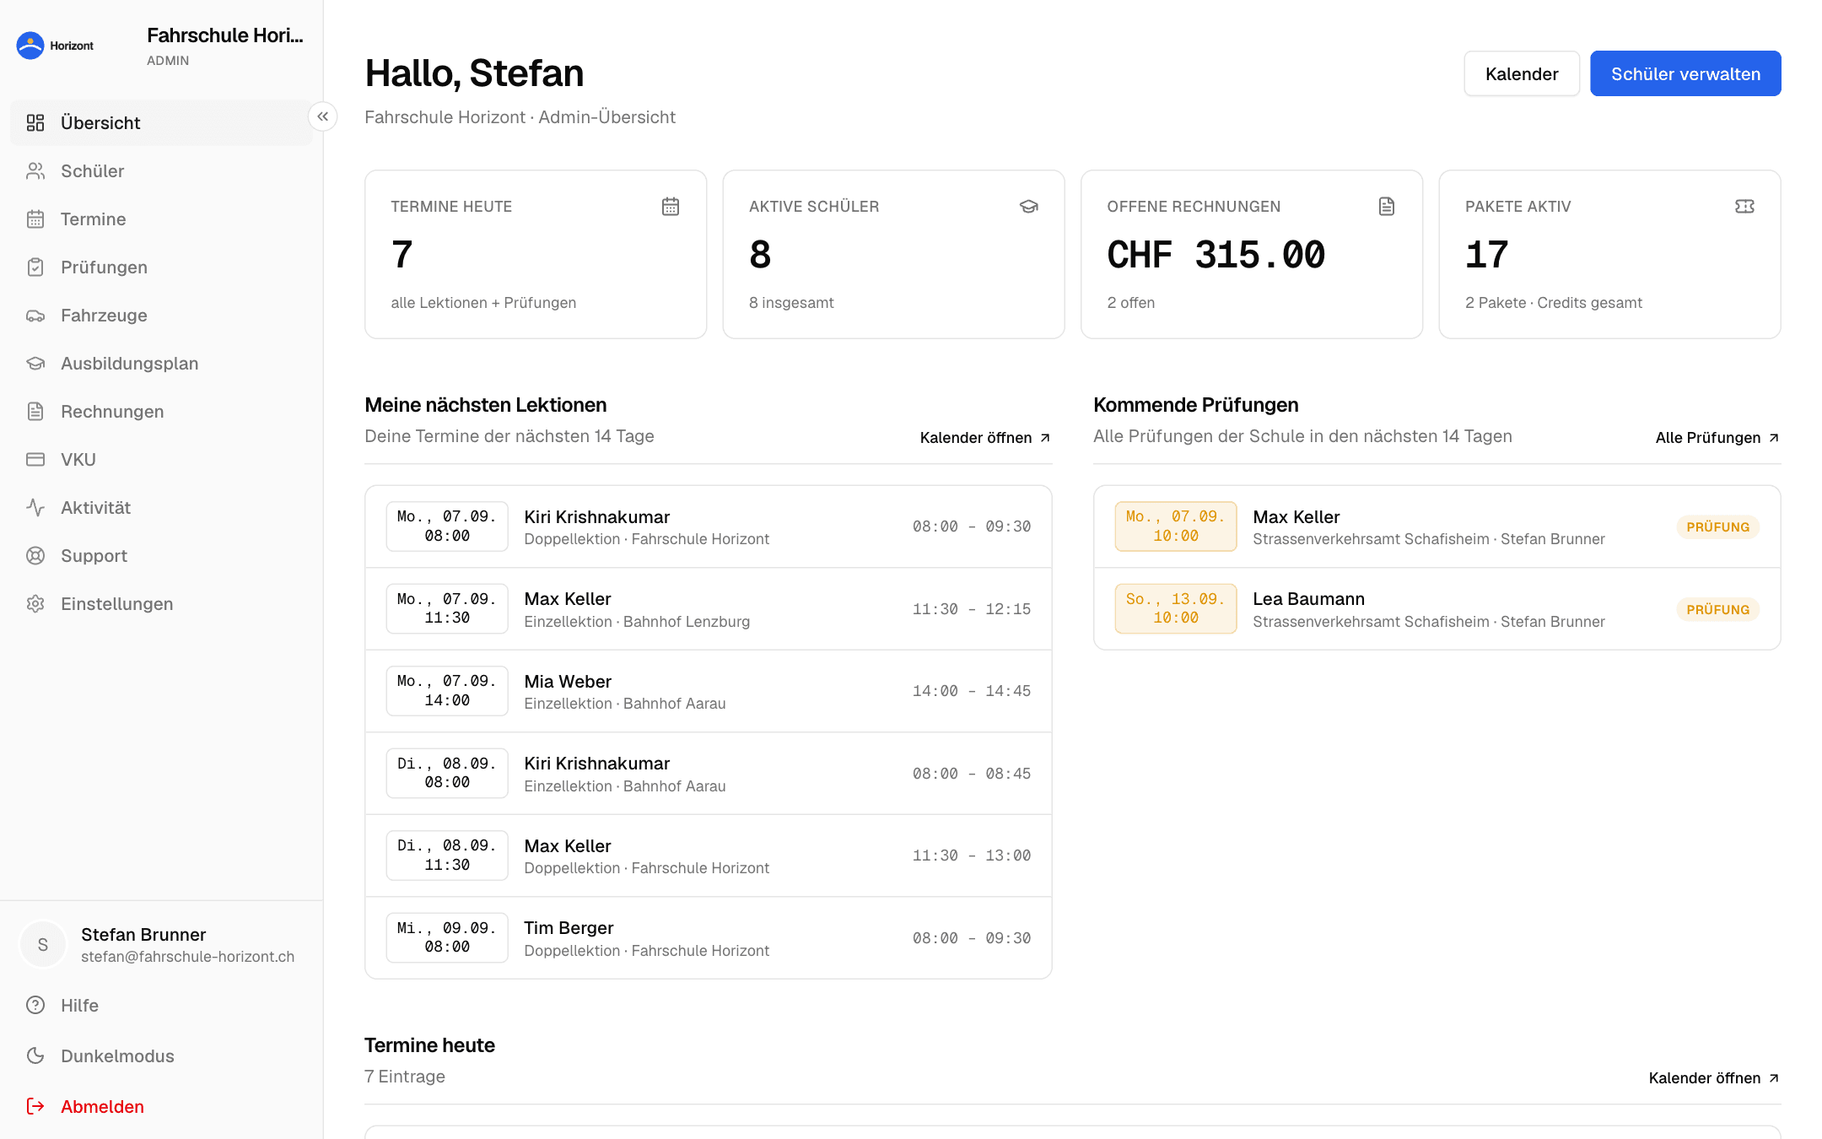Click the Hilfe question mark icon
Image resolution: width=1822 pixels, height=1139 pixels.
(35, 1006)
